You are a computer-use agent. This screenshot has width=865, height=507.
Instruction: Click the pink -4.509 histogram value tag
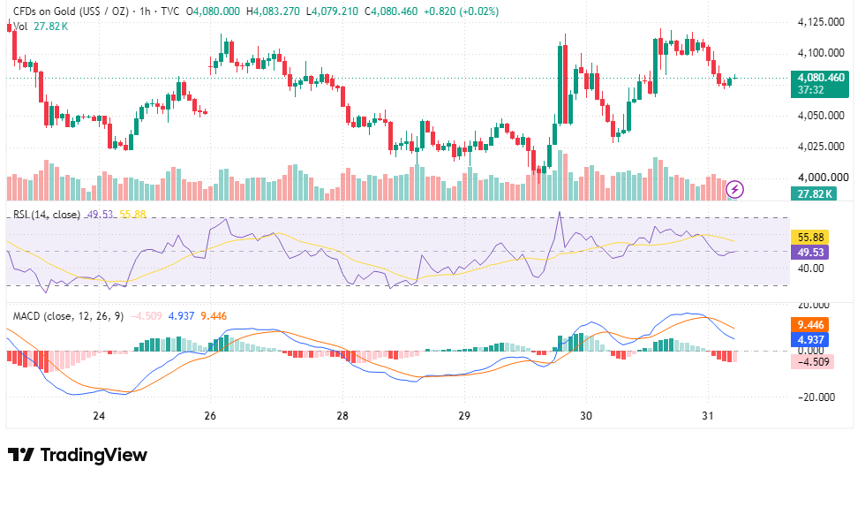pos(812,362)
